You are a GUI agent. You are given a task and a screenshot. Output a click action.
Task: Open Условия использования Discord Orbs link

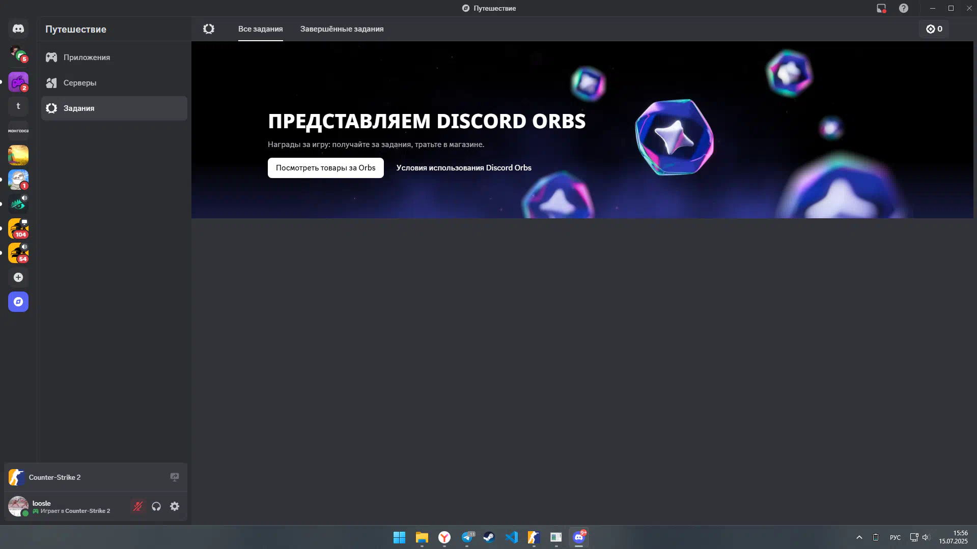464,168
